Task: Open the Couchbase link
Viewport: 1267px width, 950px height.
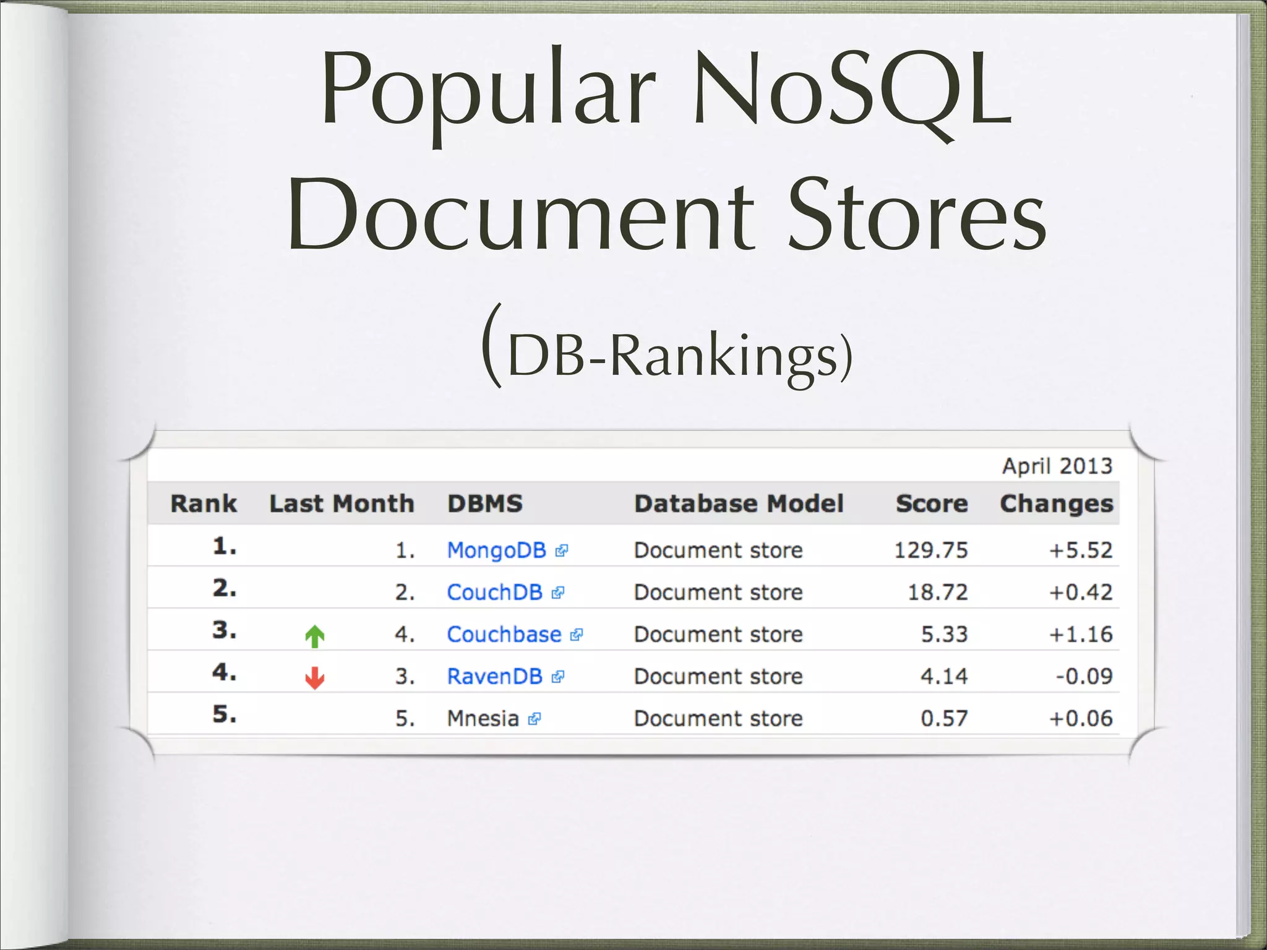Action: pyautogui.click(x=504, y=635)
